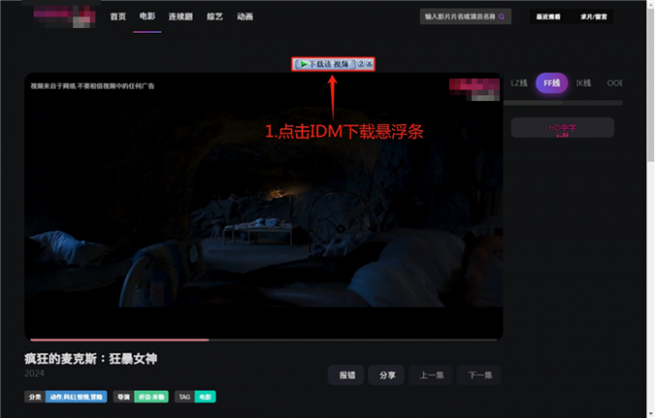
Task: Click the IDM 下载该视频 download button
Action: click(325, 64)
